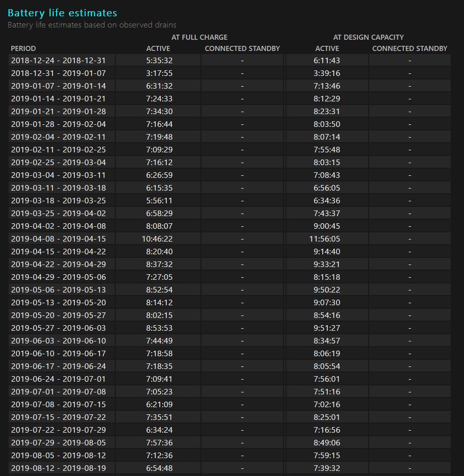Click the 3:39:16 design capacity value
This screenshot has width=464, height=476.
pos(327,73)
